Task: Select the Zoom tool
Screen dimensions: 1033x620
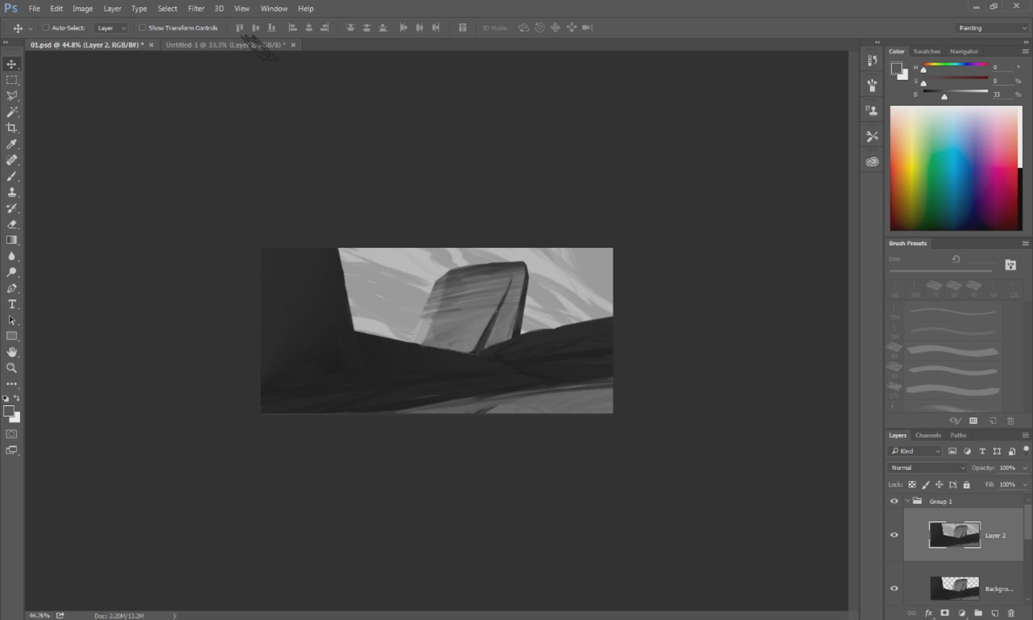Action: [x=12, y=368]
